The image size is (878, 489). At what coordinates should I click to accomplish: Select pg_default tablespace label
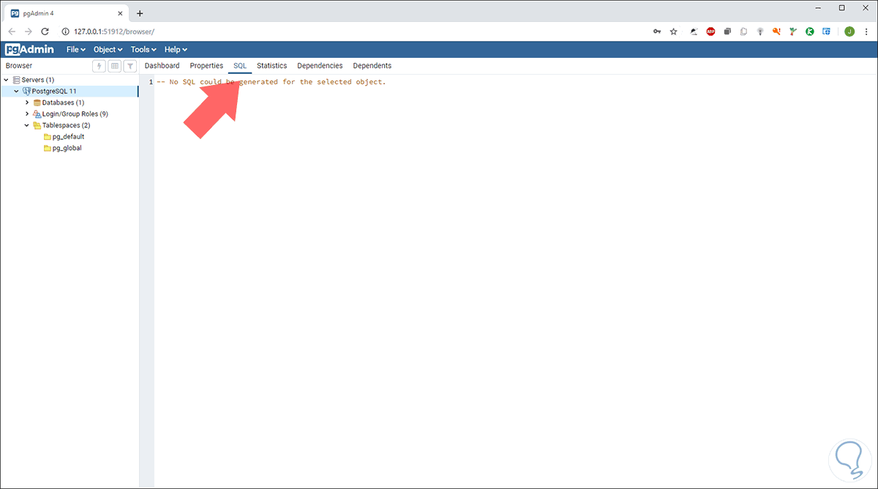(69, 137)
